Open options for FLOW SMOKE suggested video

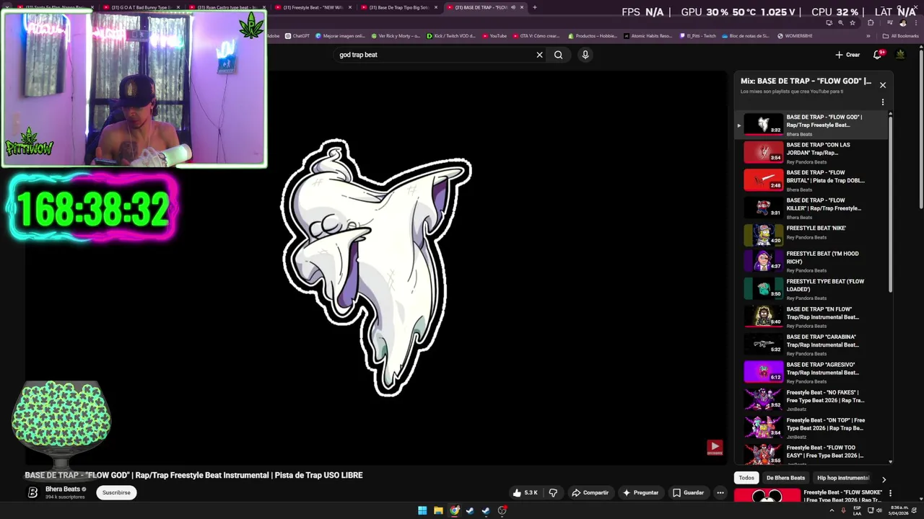(x=890, y=494)
